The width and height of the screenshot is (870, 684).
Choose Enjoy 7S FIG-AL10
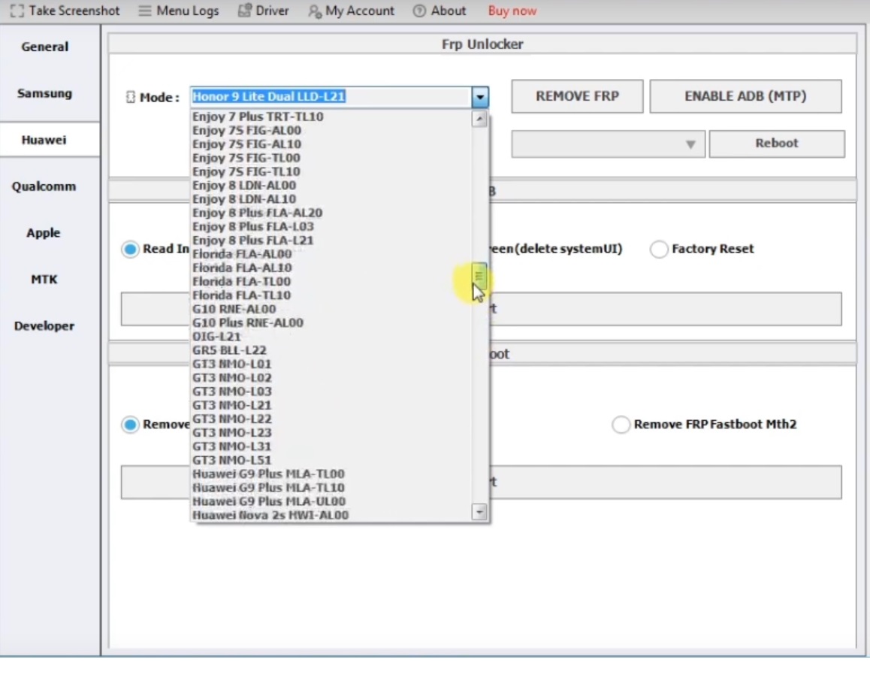tap(331, 144)
